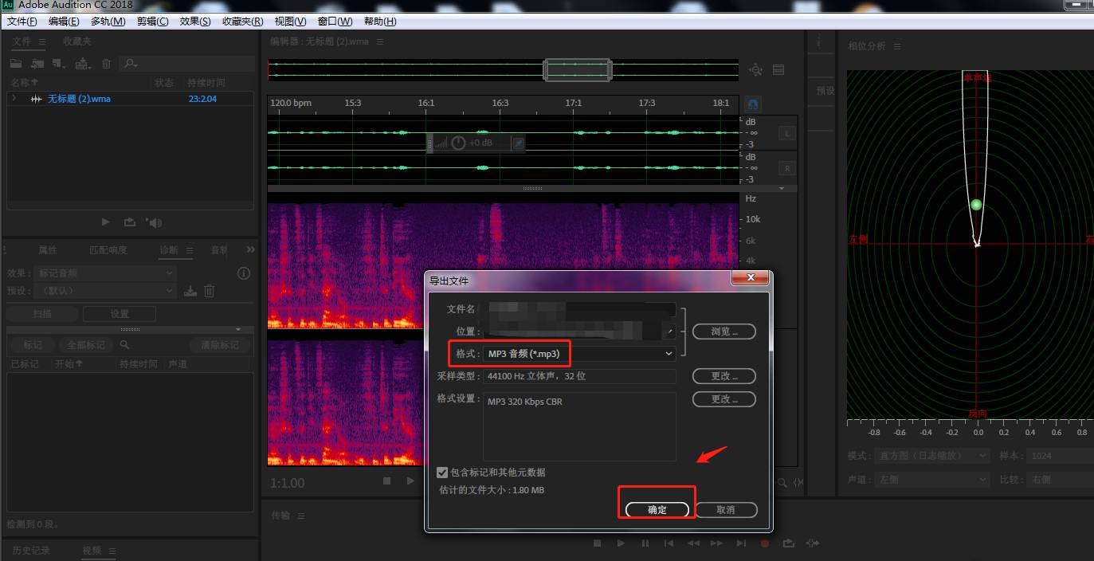Click 取消 in export dialog
1094x561 pixels.
[726, 510]
